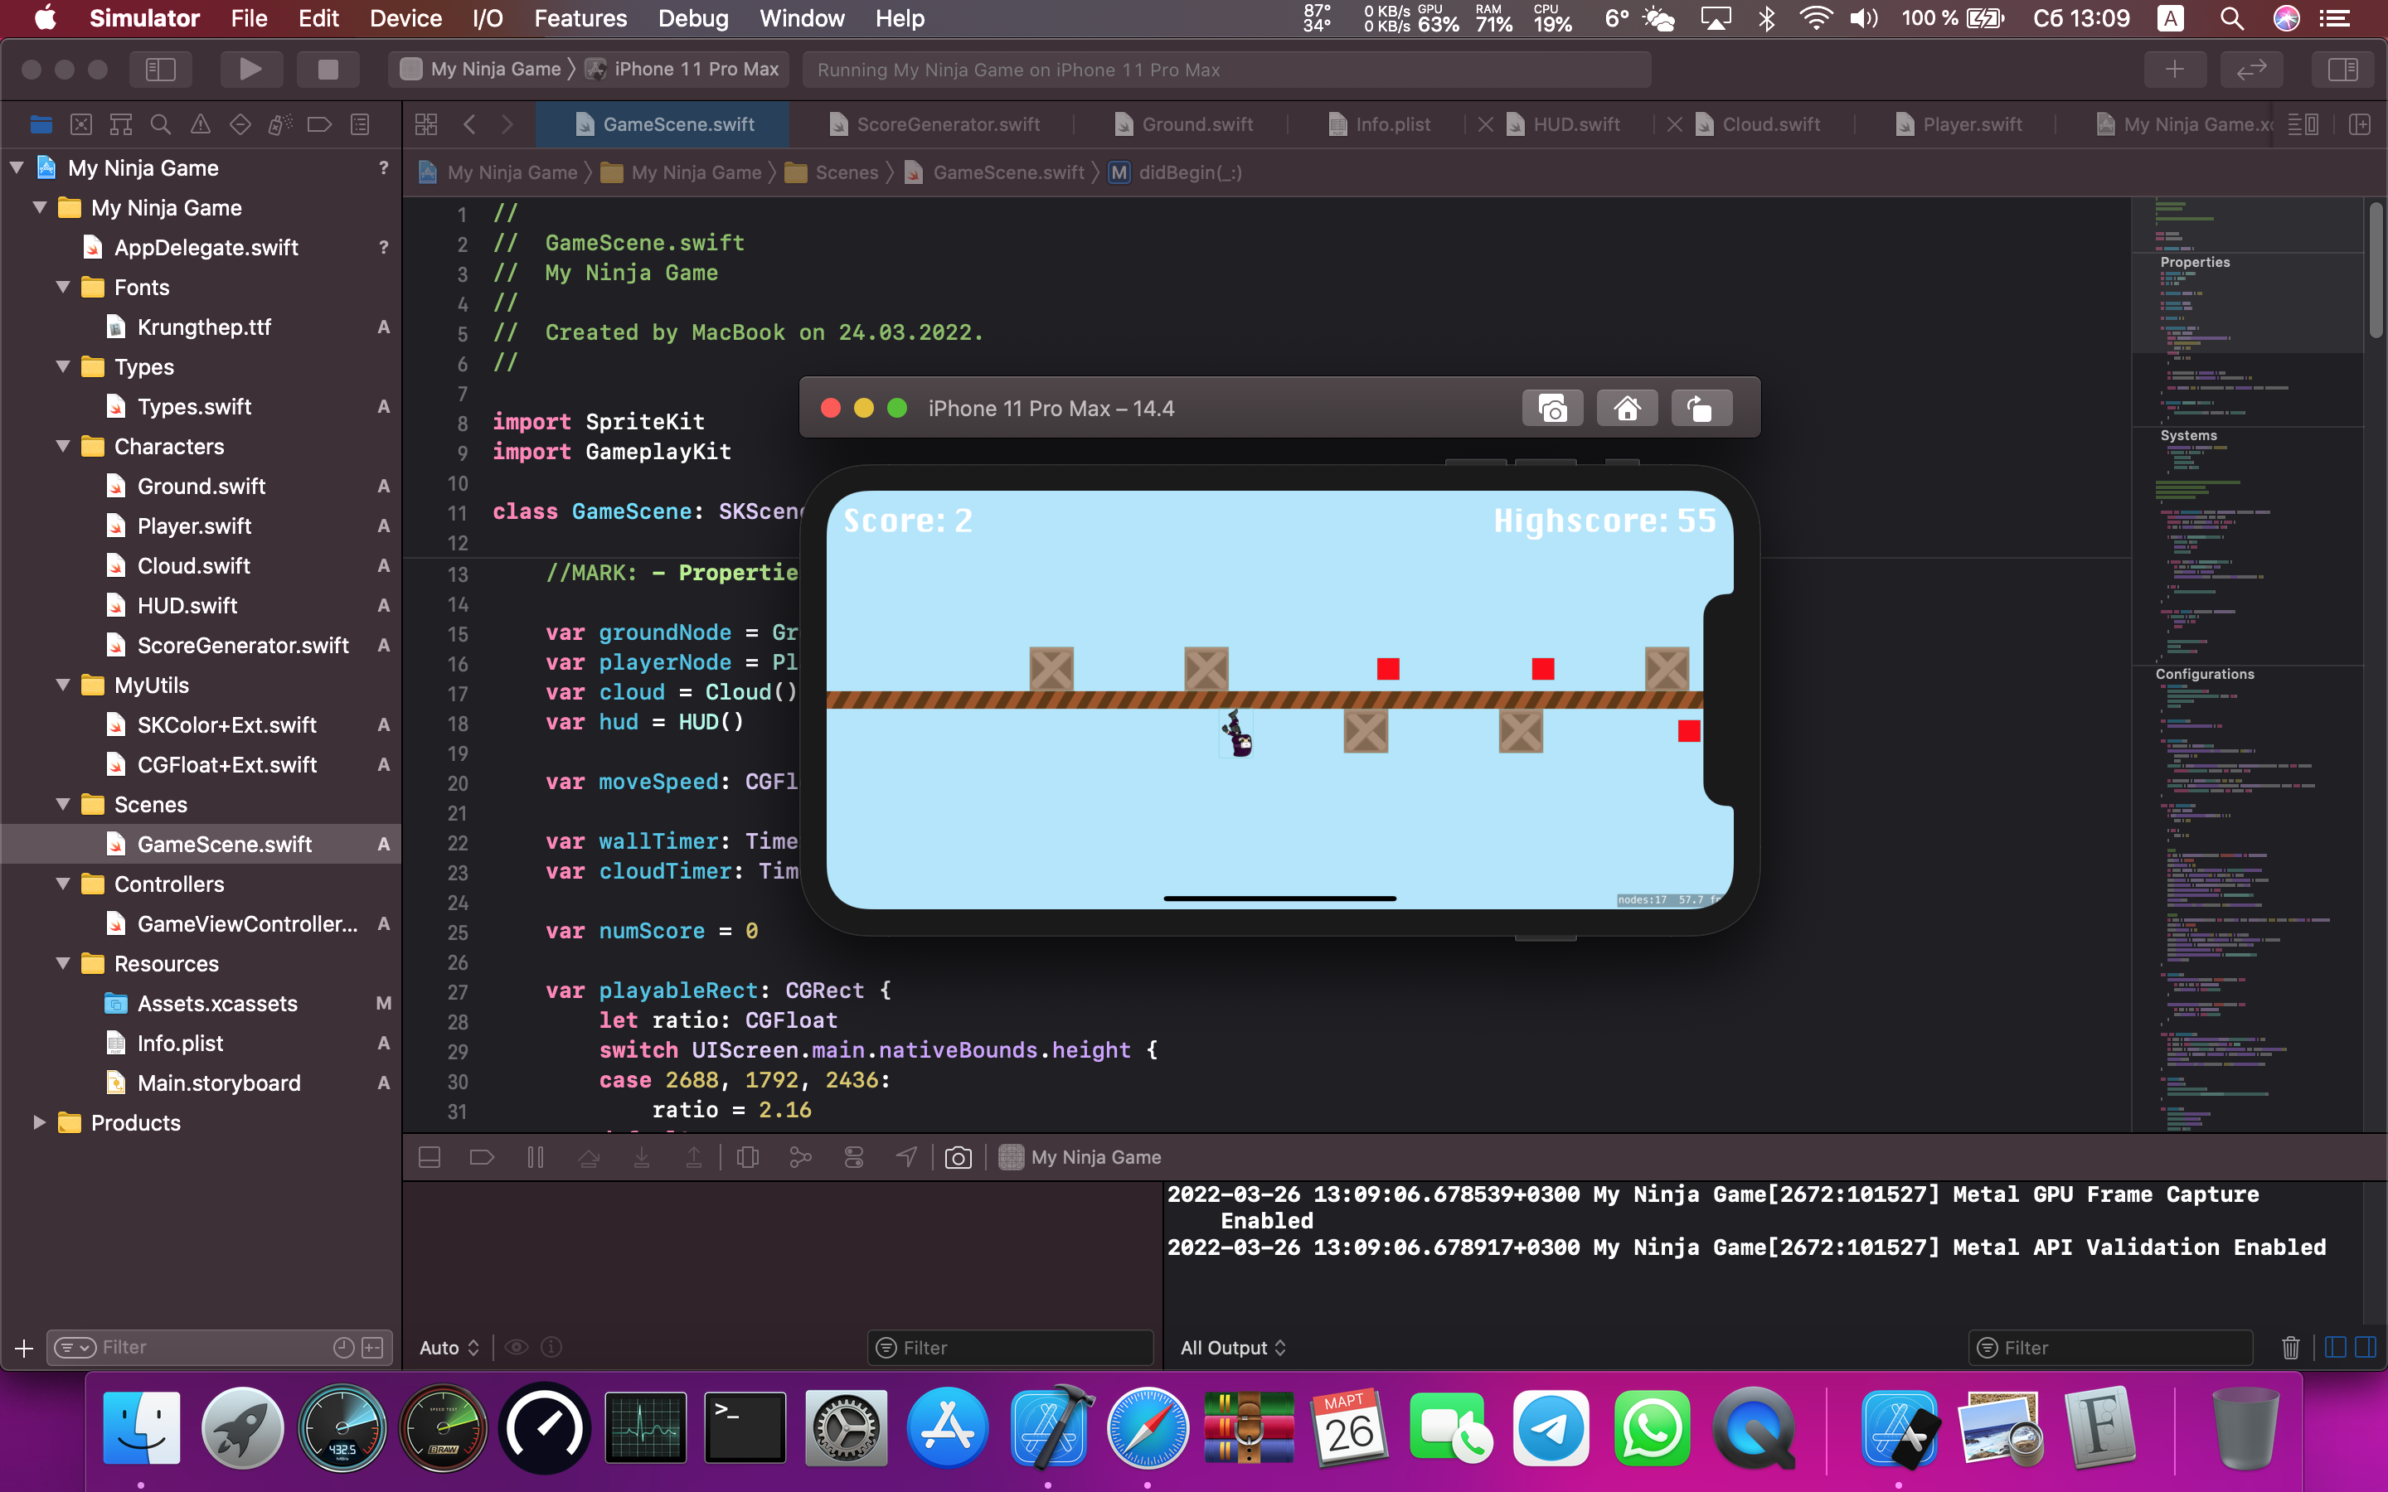Rotate the device with the rotate icon
This screenshot has width=2388, height=1492.
[1701, 409]
